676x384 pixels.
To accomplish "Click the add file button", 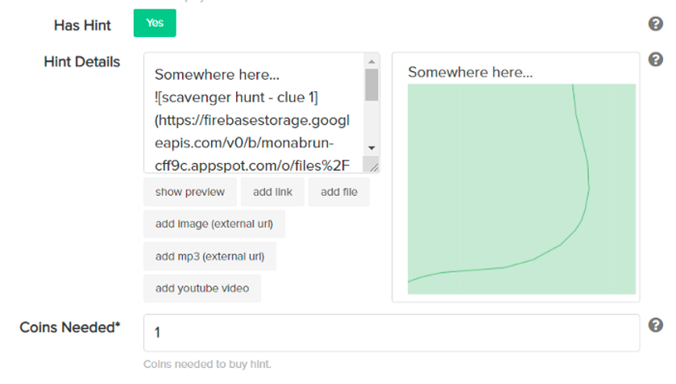I will (339, 192).
